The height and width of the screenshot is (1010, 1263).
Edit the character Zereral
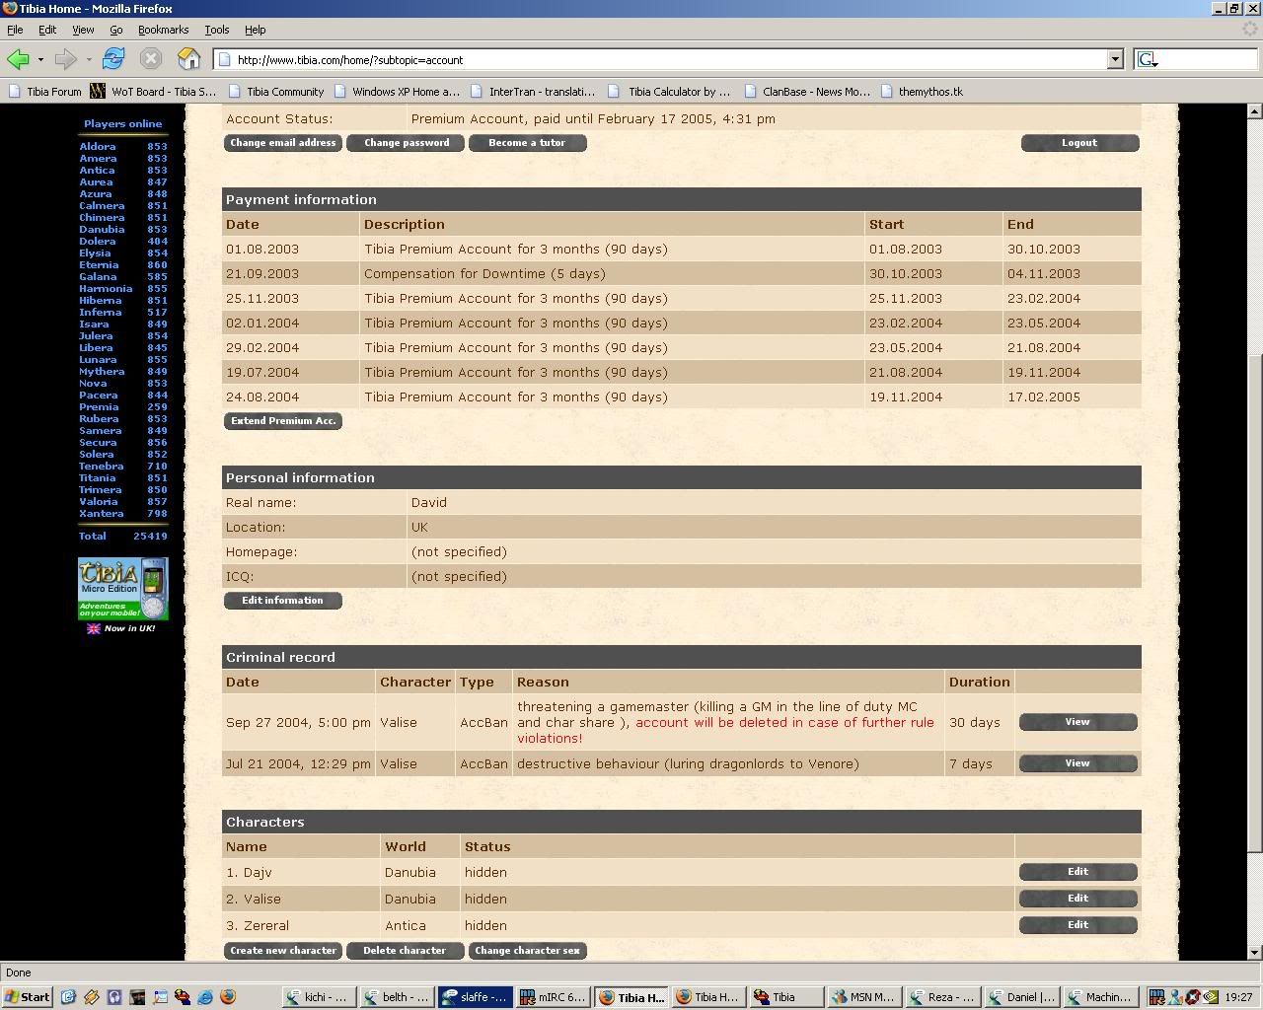[1077, 925]
